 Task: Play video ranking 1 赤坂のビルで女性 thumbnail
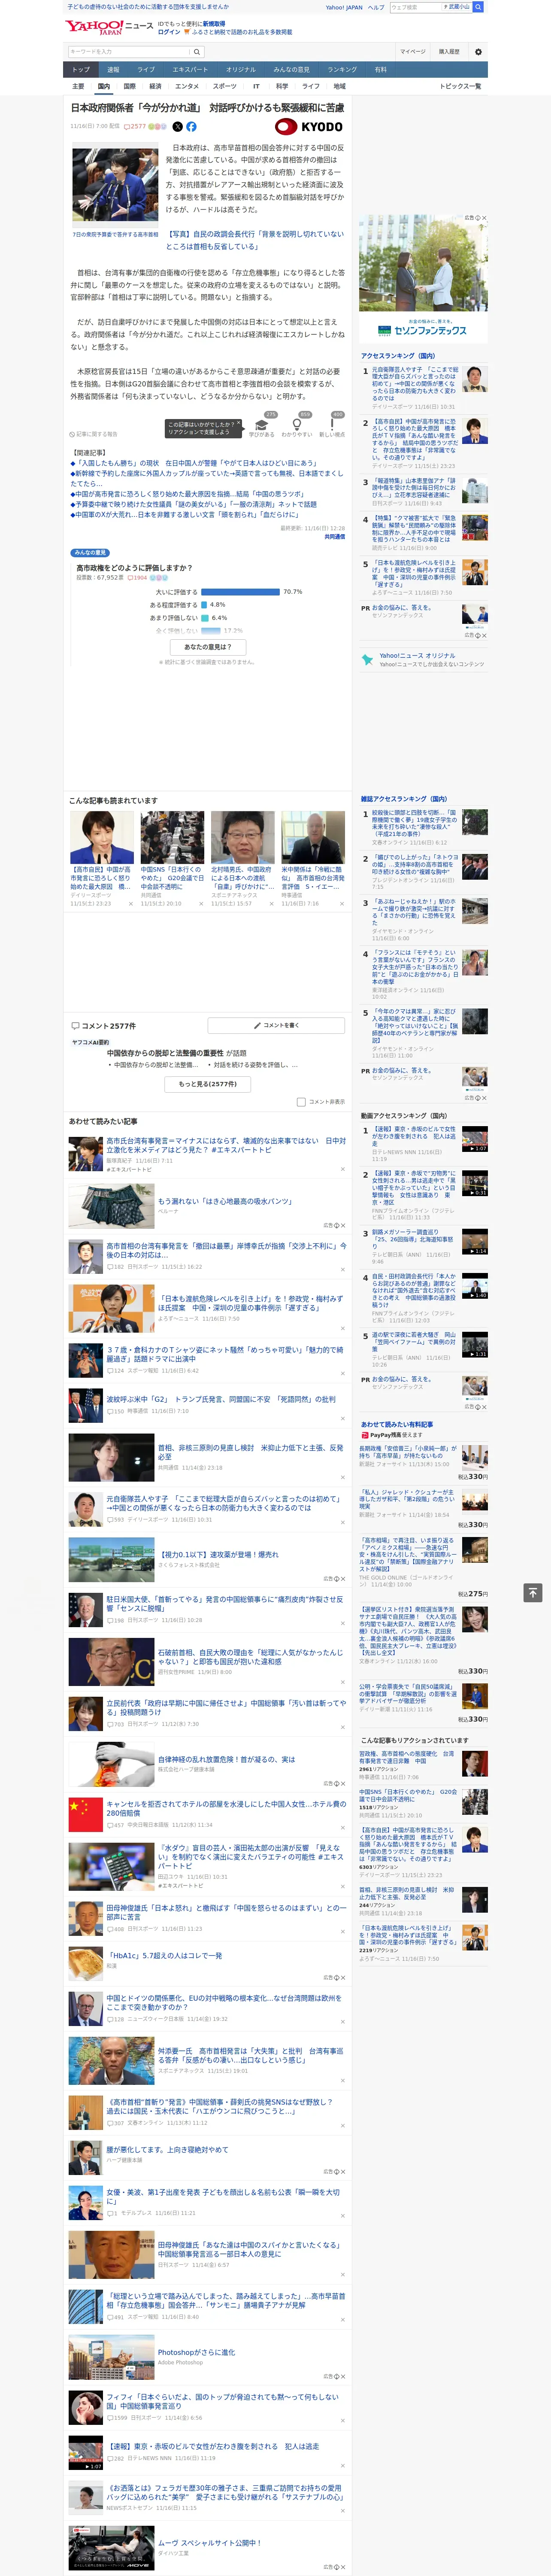pyautogui.click(x=475, y=1139)
